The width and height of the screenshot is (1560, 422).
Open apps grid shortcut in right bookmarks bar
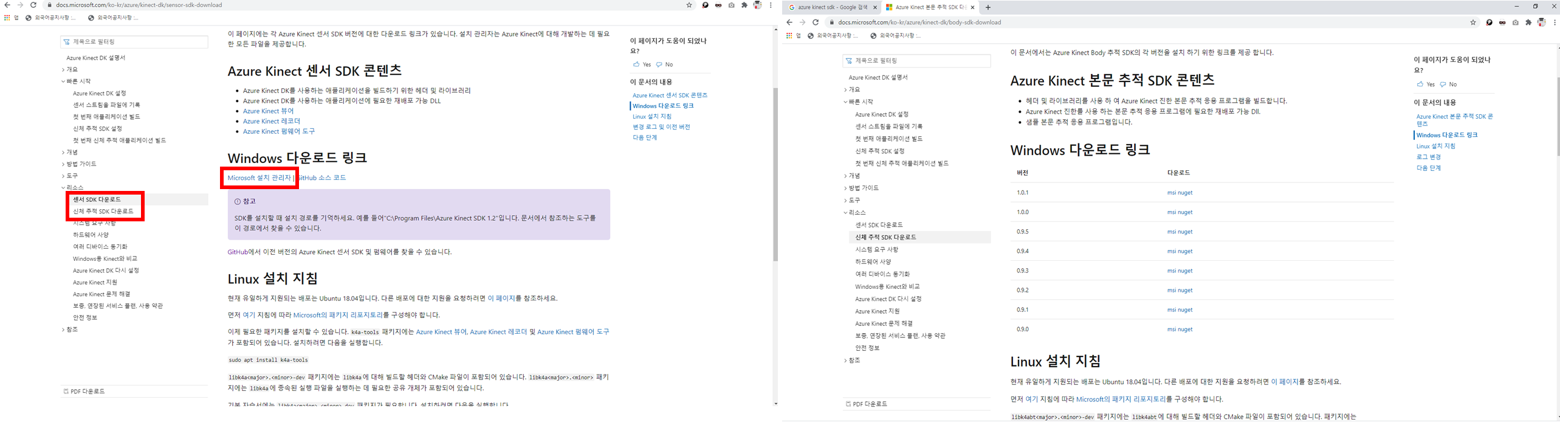tap(789, 36)
